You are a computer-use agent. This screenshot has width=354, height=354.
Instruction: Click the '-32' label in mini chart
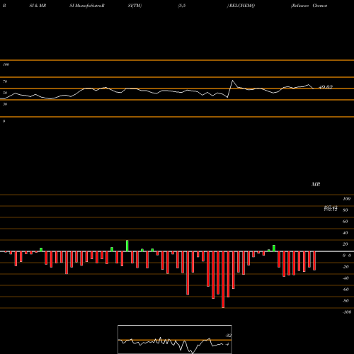pyautogui.click(x=228, y=336)
